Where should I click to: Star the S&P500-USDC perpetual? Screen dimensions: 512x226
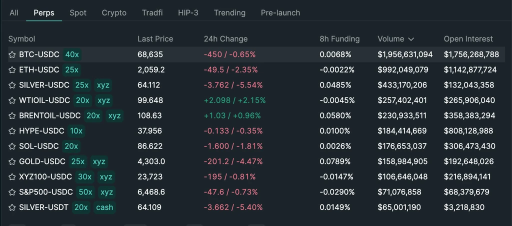click(12, 192)
